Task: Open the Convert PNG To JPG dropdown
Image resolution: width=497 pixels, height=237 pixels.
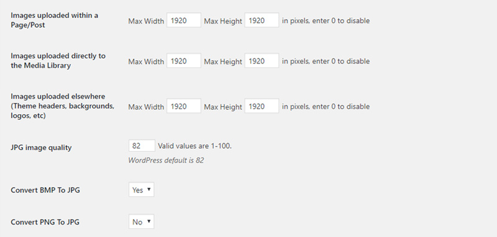Action: (142, 221)
